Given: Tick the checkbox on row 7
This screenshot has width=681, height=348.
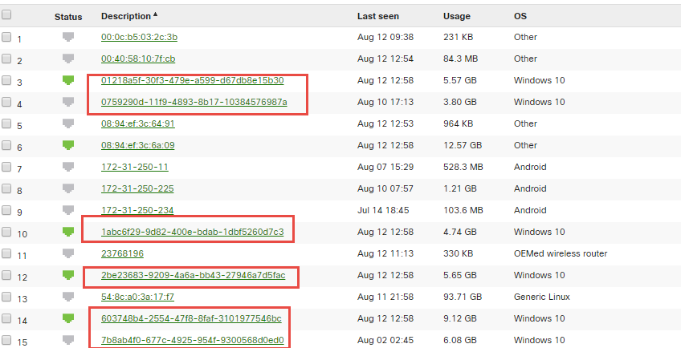Looking at the screenshot, I should 6,167.
